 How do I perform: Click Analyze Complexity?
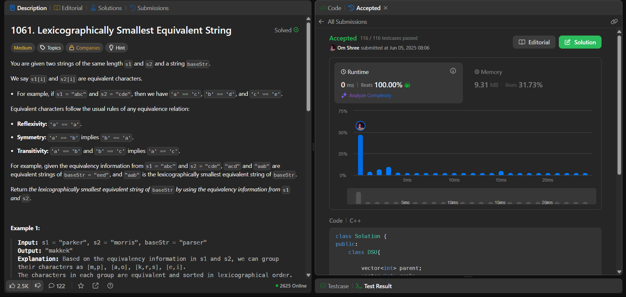pyautogui.click(x=366, y=95)
